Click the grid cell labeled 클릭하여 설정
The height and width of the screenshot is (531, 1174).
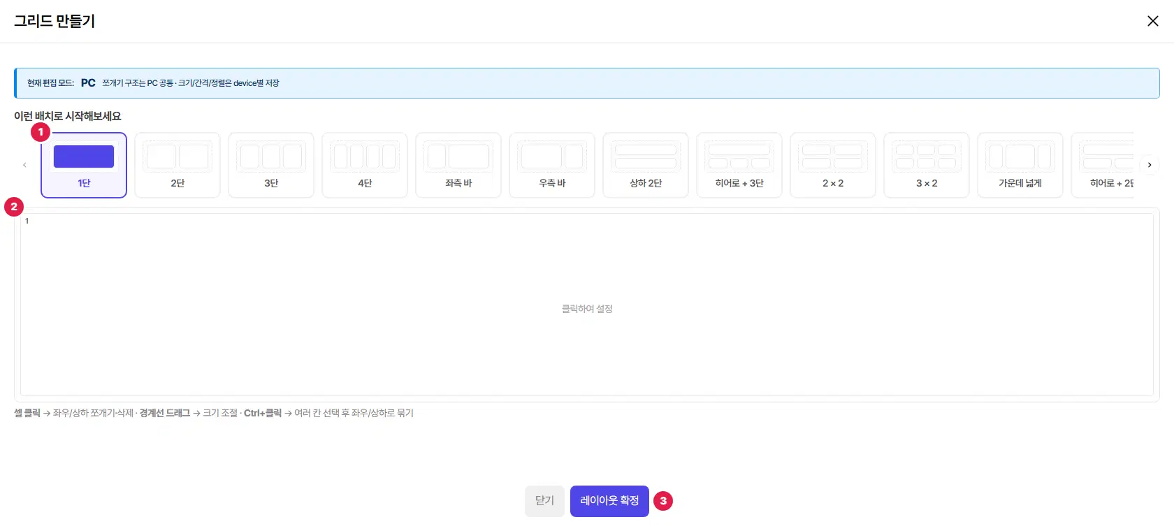click(x=587, y=305)
